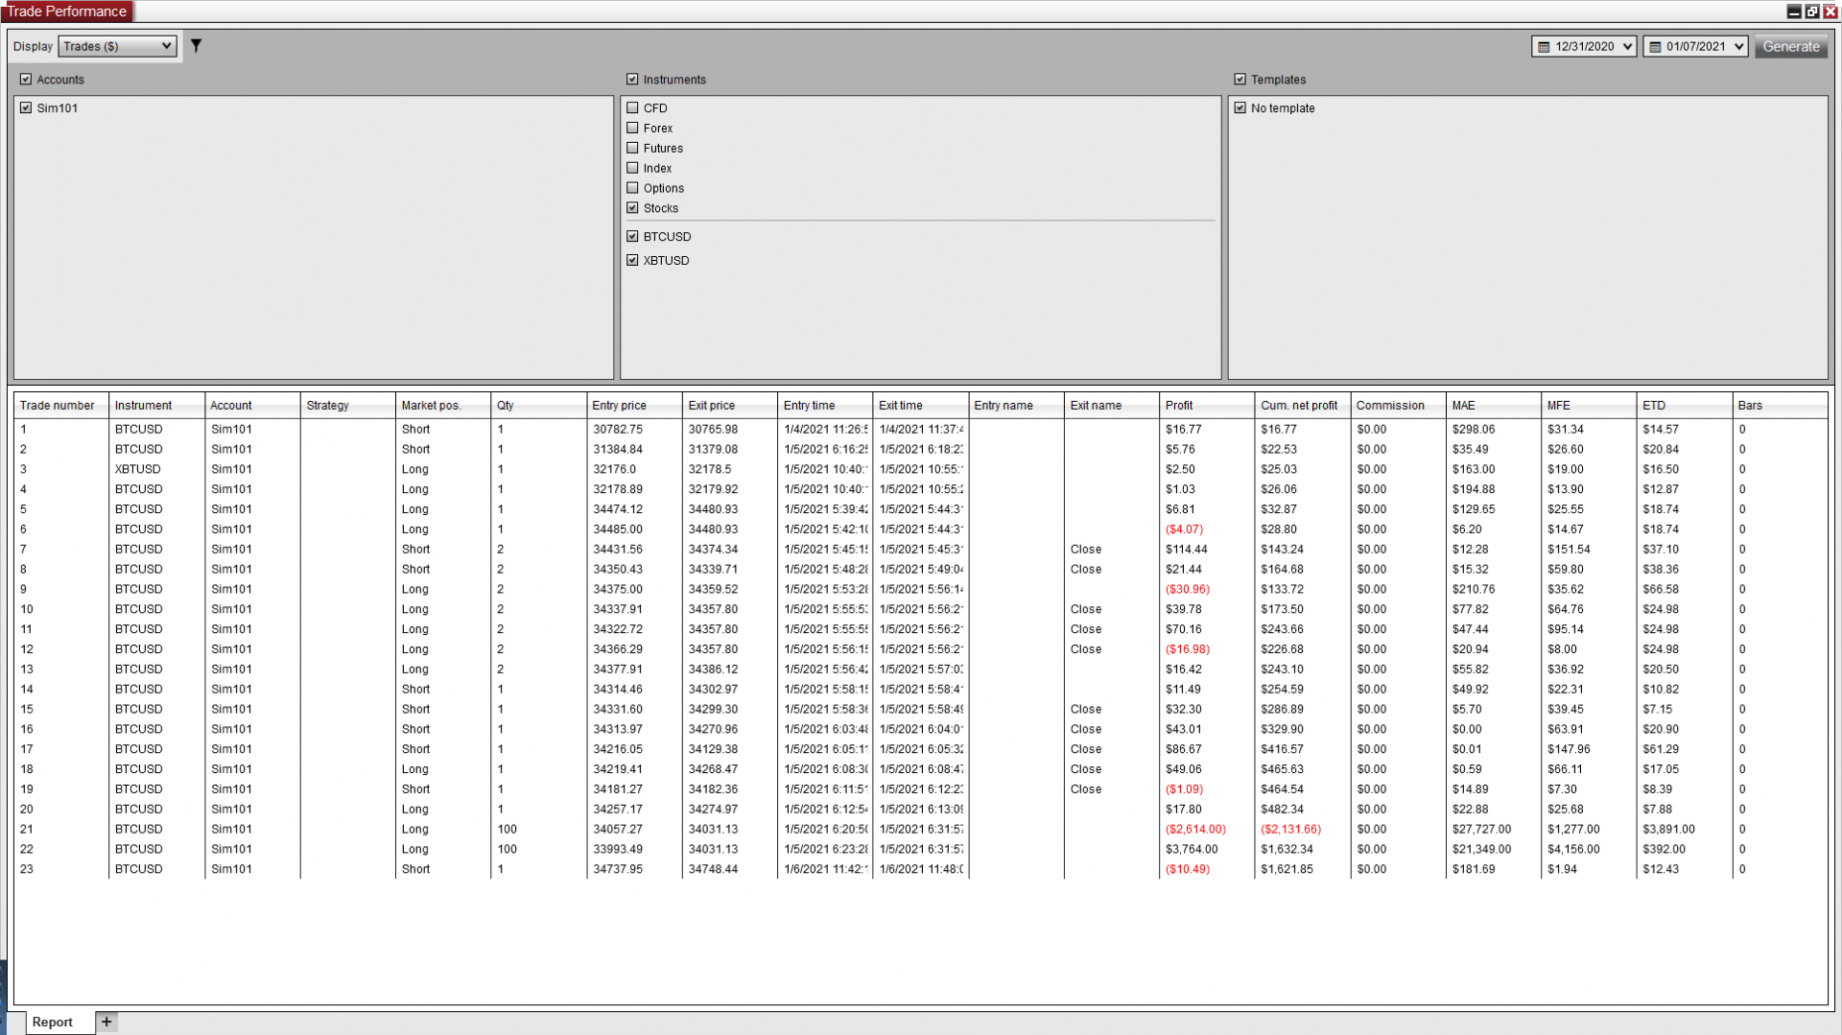Enable the Forex instrument checkbox
Image resolution: width=1842 pixels, height=1035 pixels.
[x=632, y=128]
